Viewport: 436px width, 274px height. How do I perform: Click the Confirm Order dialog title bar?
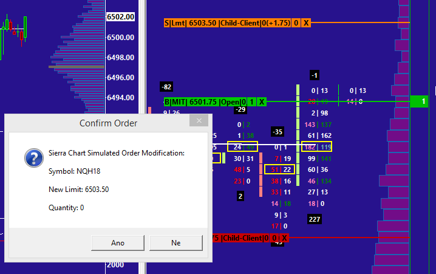pyautogui.click(x=108, y=123)
